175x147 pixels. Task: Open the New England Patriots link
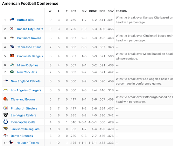(26, 81)
